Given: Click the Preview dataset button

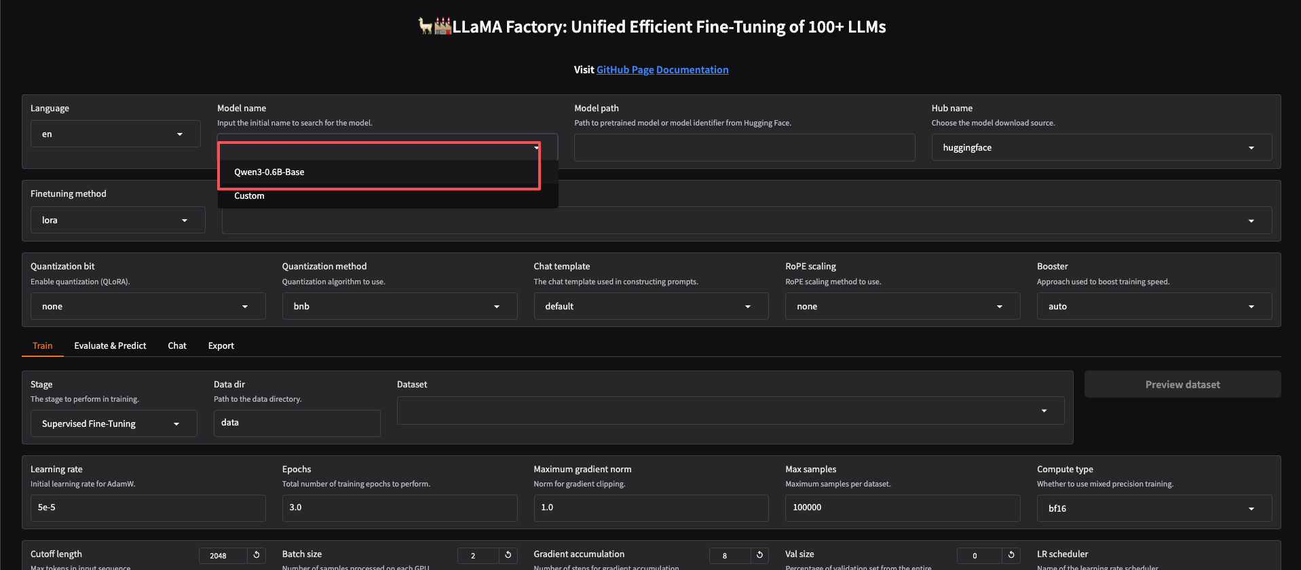Looking at the screenshot, I should (x=1182, y=385).
